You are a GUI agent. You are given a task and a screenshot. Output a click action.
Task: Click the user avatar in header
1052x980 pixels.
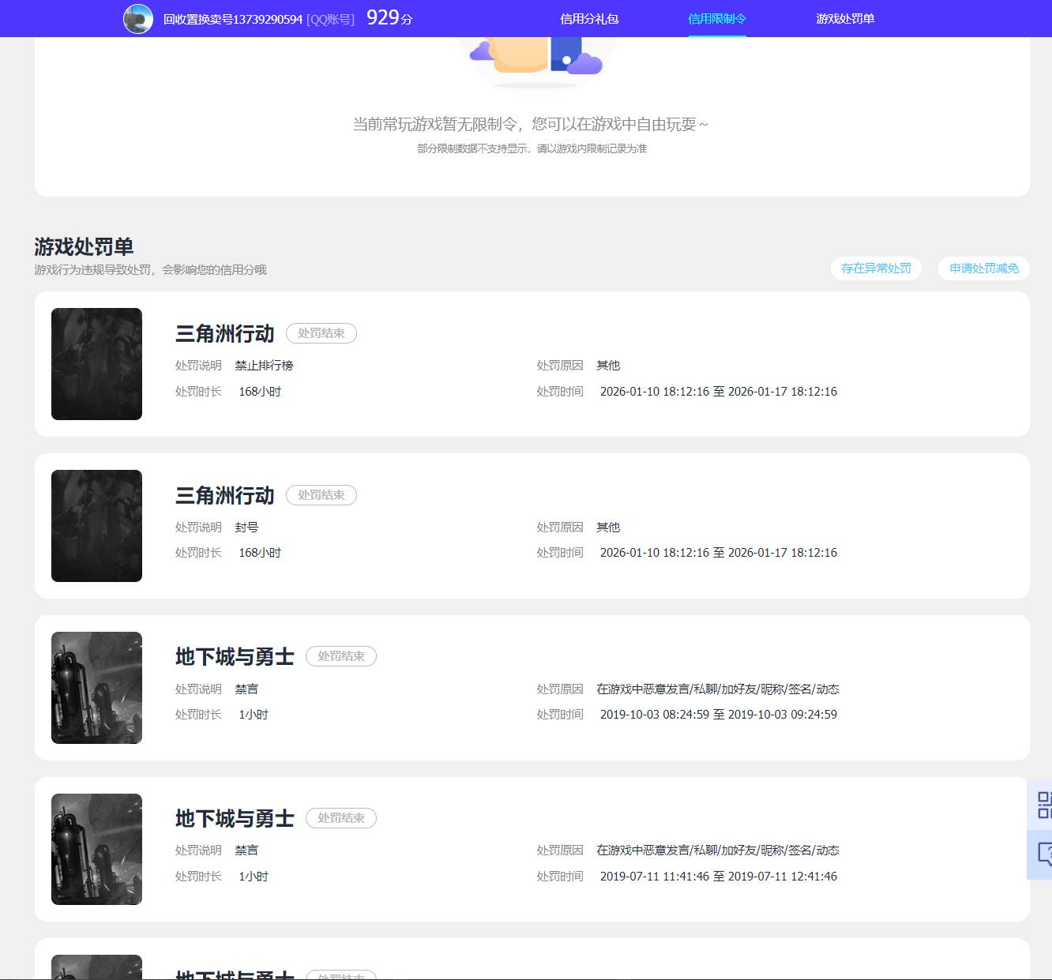138,19
